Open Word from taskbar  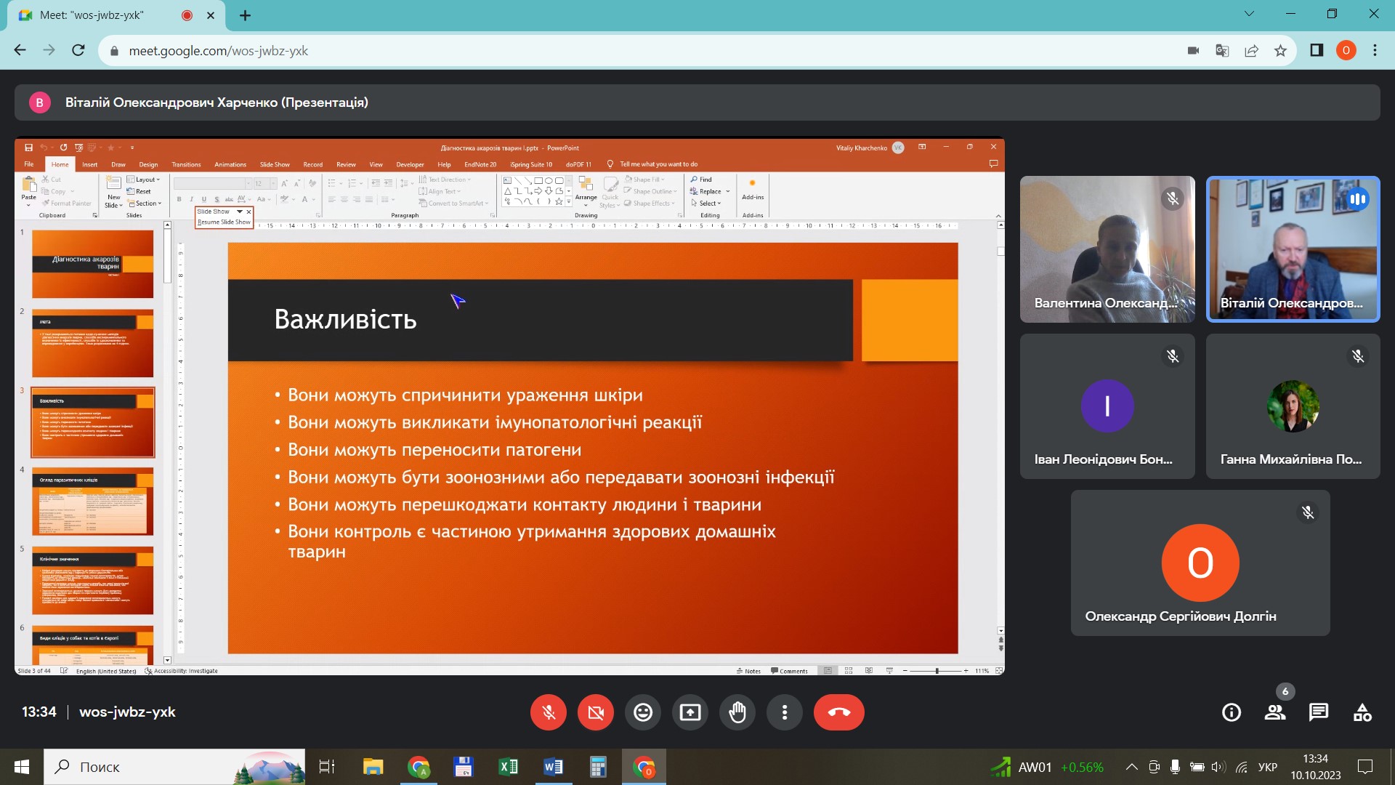[x=553, y=767]
